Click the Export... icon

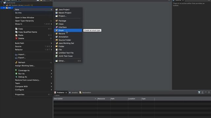click(16, 58)
